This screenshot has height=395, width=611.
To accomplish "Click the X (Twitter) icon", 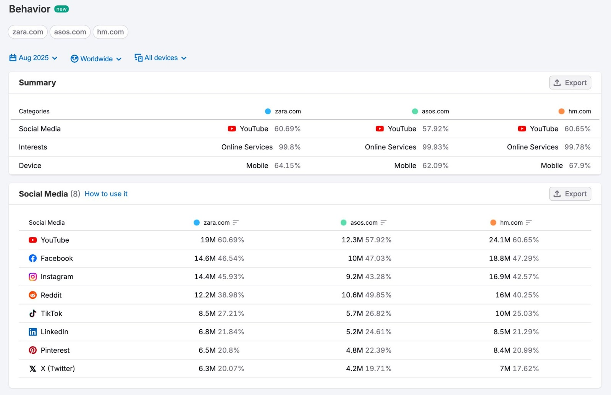I will coord(32,368).
